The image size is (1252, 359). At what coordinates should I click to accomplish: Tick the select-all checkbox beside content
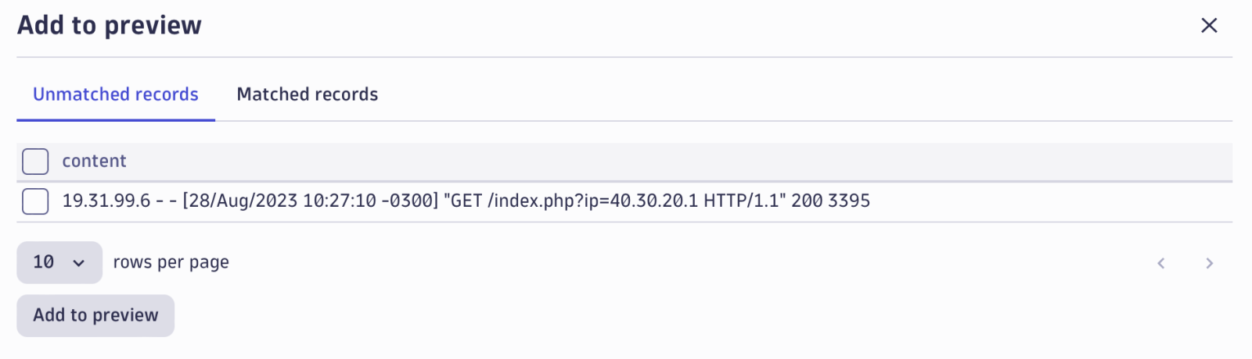(35, 162)
